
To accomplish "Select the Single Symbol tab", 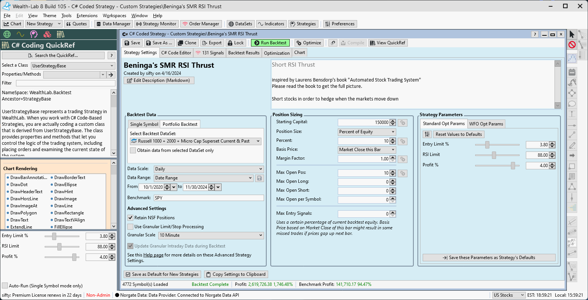I will click(x=144, y=124).
